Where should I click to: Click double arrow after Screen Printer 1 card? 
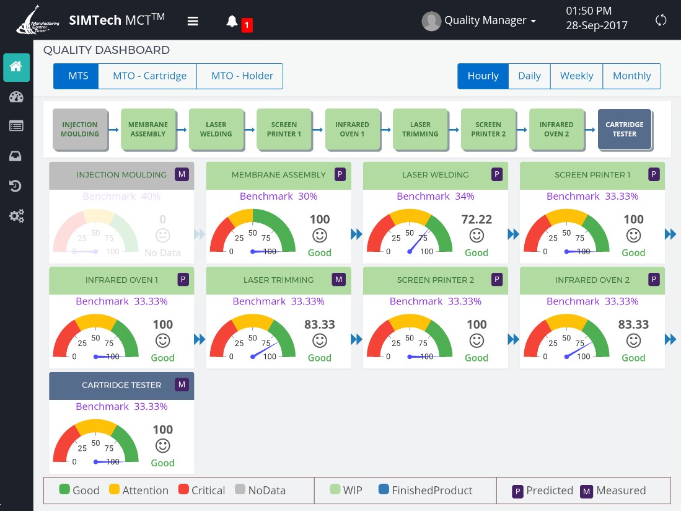pyautogui.click(x=670, y=234)
